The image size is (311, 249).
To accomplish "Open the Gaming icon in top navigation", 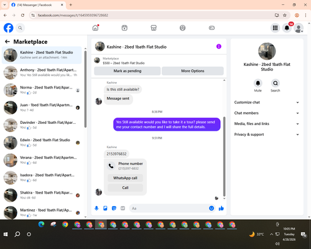I will pyautogui.click(x=211, y=28).
